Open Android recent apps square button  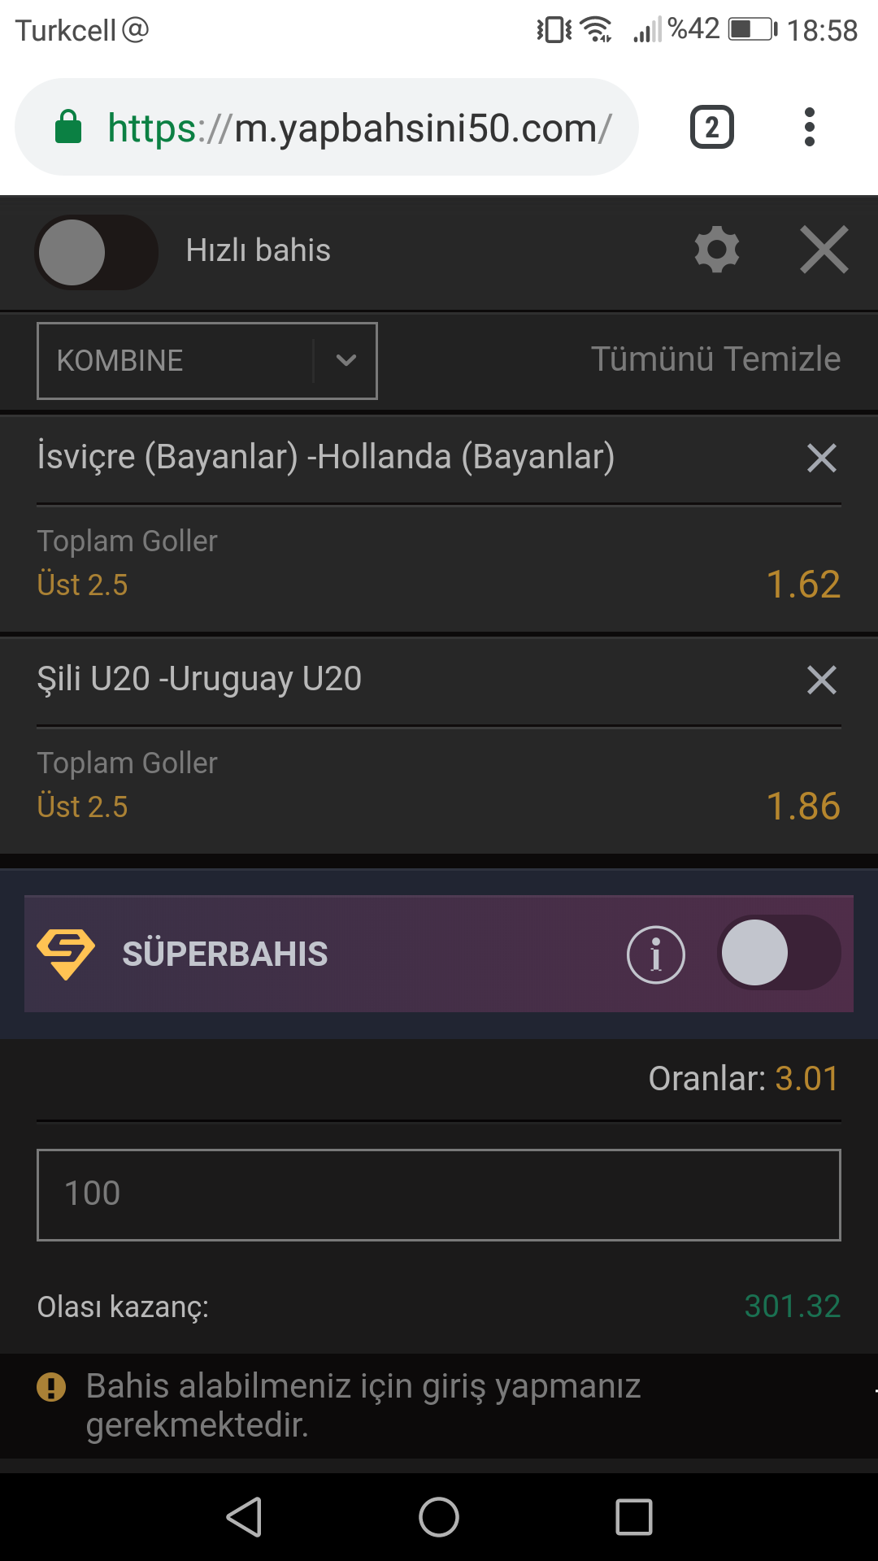(x=634, y=1517)
